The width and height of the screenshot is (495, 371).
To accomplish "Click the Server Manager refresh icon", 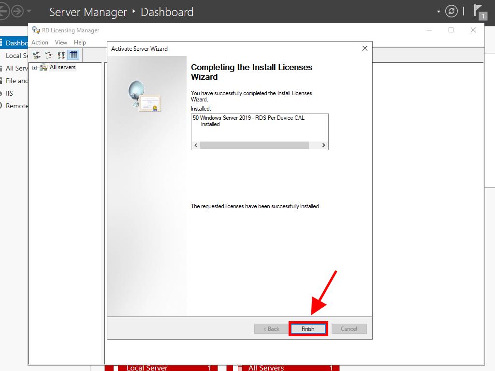I will coord(451,12).
